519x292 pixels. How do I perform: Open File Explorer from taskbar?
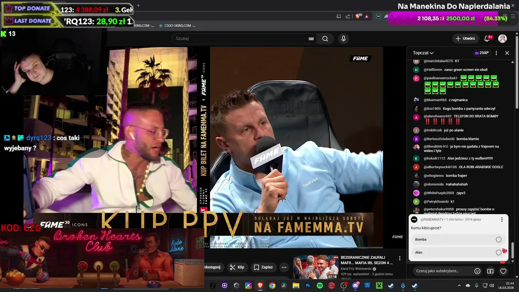296,286
